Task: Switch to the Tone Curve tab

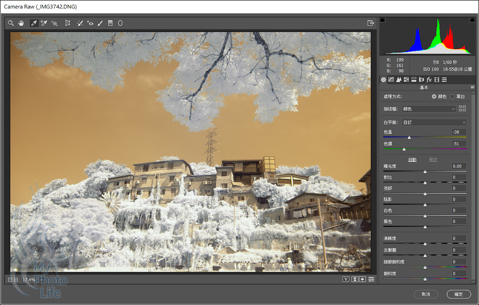Action: click(391, 80)
